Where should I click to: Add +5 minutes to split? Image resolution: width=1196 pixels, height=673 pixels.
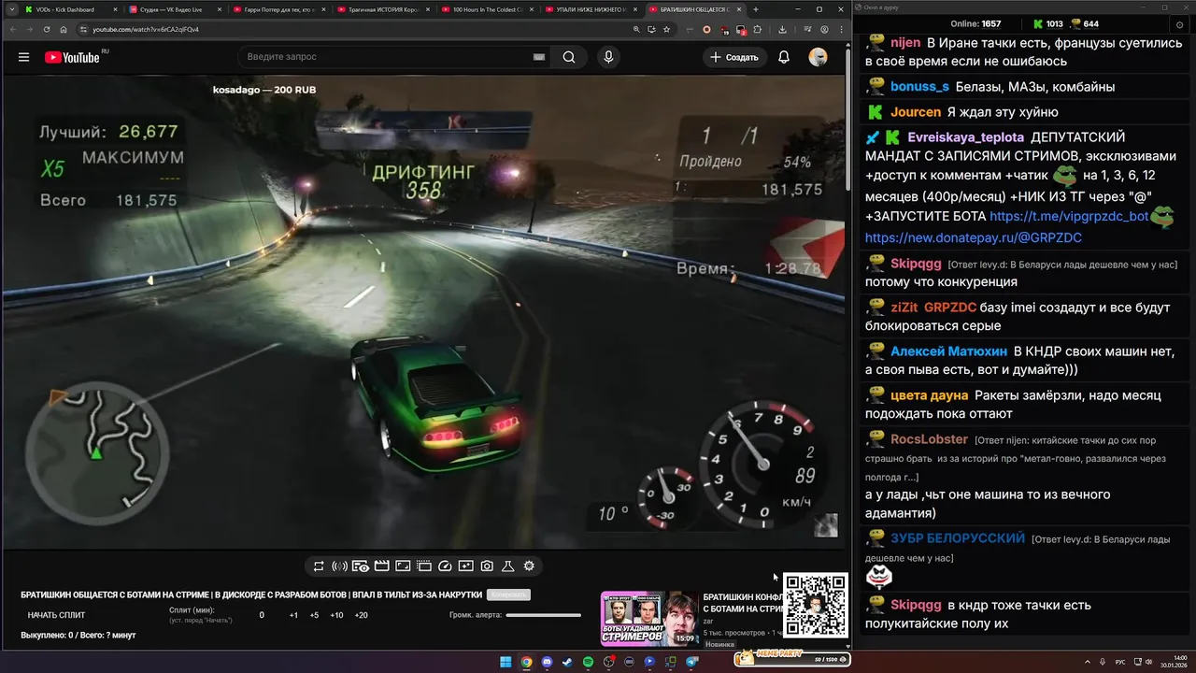click(314, 615)
